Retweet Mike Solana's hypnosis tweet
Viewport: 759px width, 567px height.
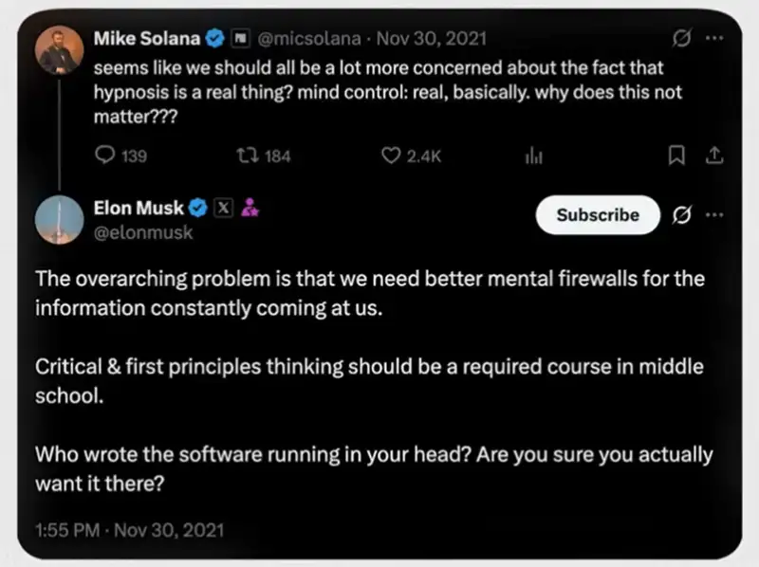pos(247,156)
